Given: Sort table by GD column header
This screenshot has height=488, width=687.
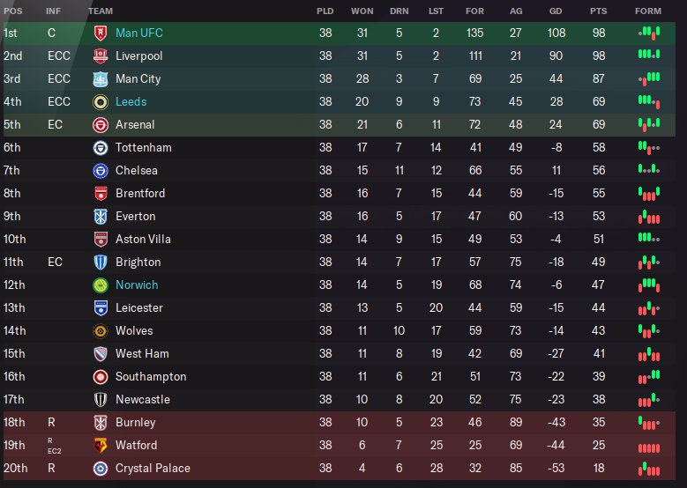Looking at the screenshot, I should point(556,11).
